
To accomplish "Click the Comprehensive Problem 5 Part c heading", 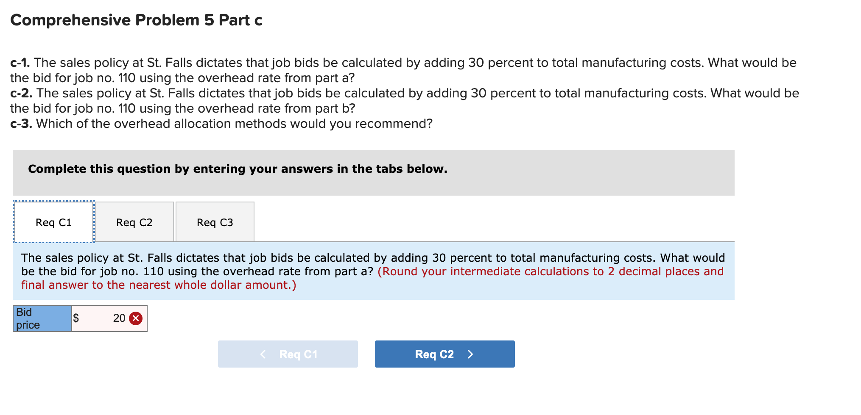I will click(137, 19).
